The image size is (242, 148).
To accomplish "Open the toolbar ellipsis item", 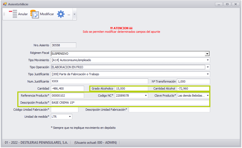I will [69, 14].
